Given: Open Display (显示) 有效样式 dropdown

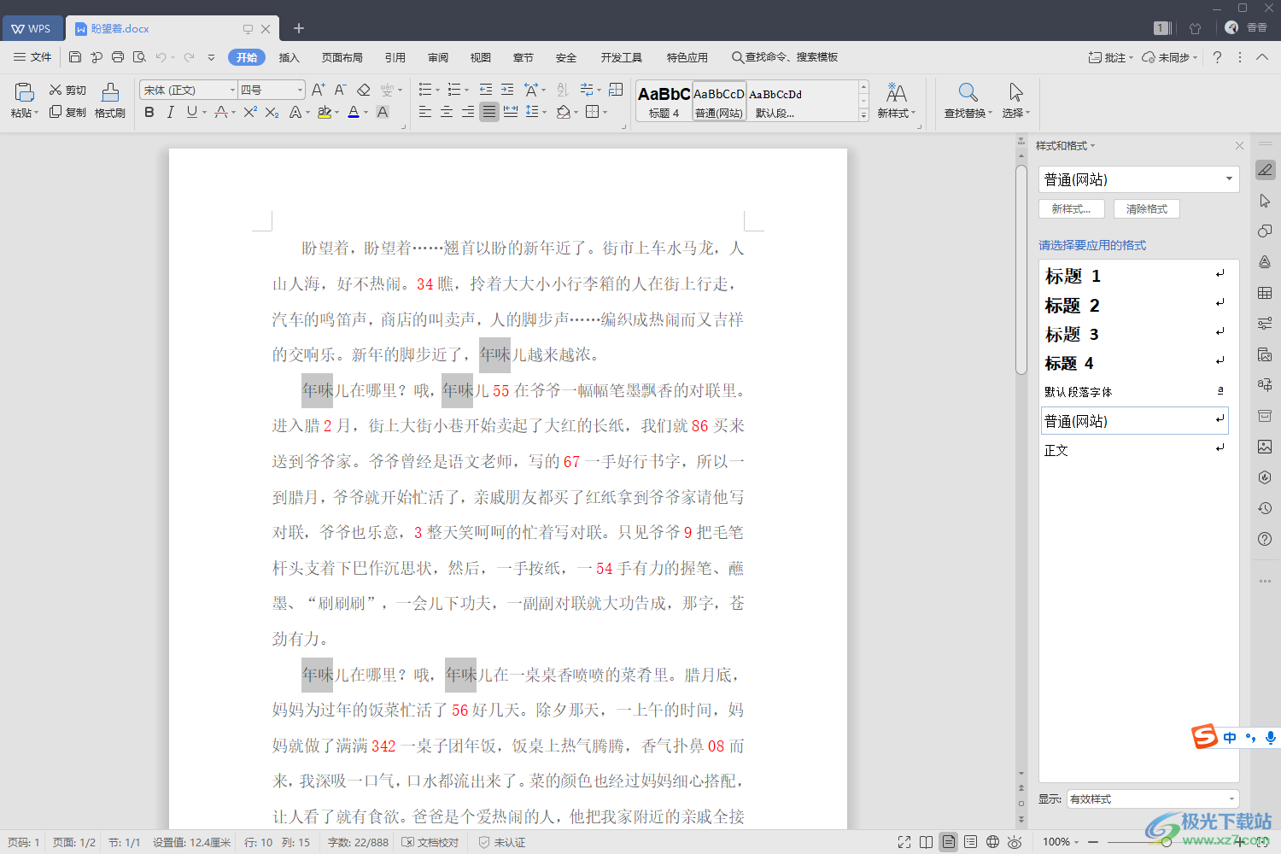Looking at the screenshot, I should tap(1152, 799).
